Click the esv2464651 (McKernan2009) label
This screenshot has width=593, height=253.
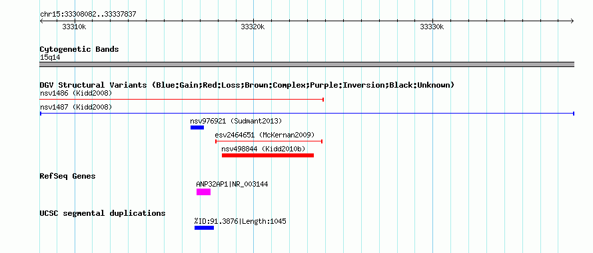click(265, 135)
